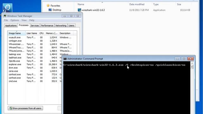
Task: Minimize the Command Prompt window
Action: 178,59
